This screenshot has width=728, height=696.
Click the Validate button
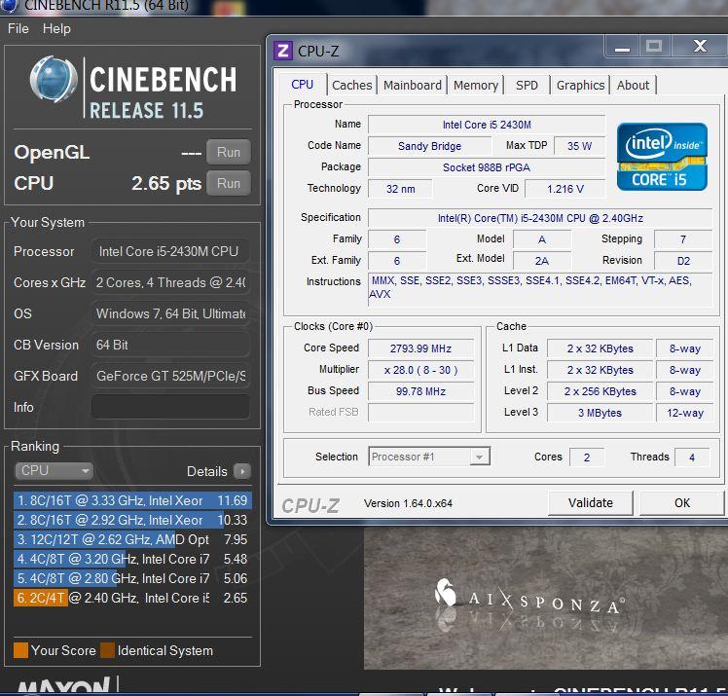[x=590, y=503]
